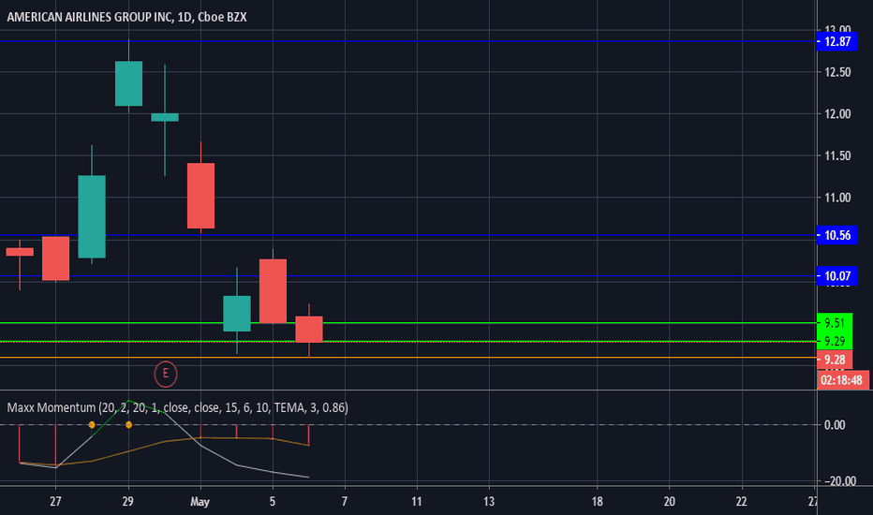Click the 11.50 price axis label
The width and height of the screenshot is (873, 515).
click(837, 155)
